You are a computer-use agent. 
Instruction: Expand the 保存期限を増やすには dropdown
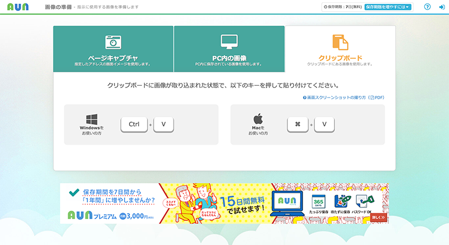388,7
